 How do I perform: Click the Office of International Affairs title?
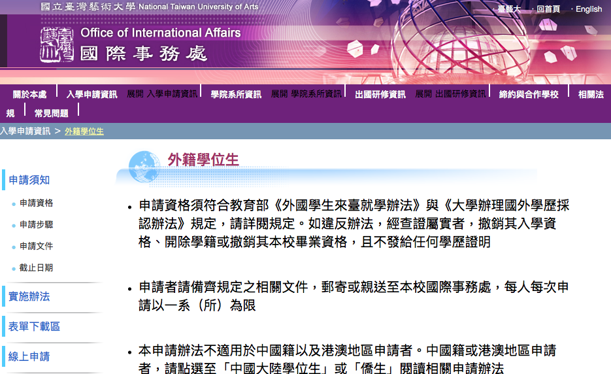tap(161, 33)
